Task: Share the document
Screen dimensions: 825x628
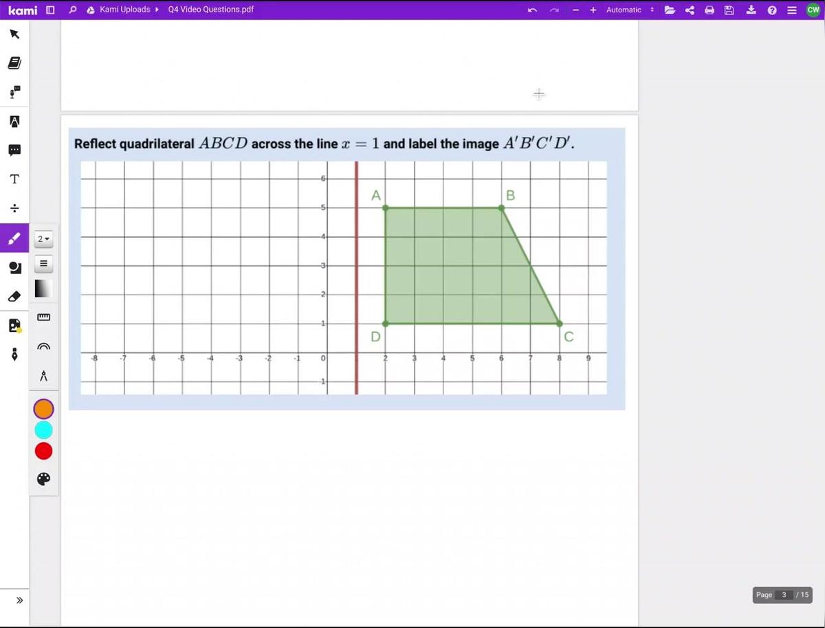Action: click(690, 10)
